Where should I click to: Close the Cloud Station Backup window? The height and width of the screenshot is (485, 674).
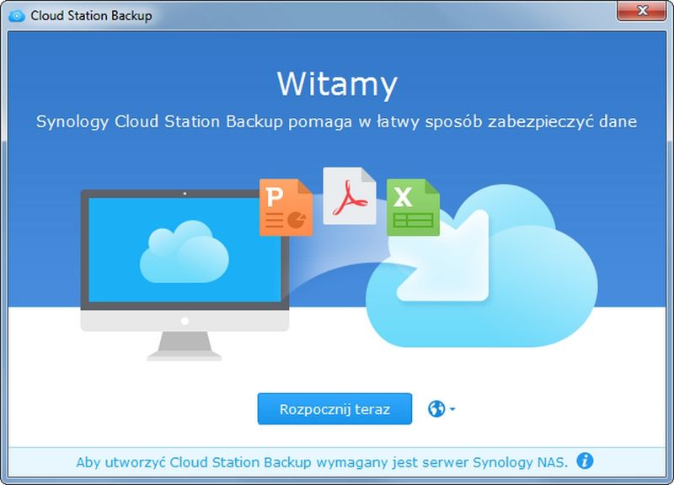(x=641, y=11)
